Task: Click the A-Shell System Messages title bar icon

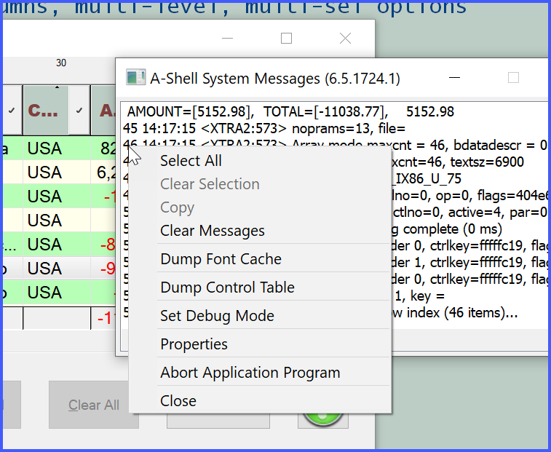Action: [135, 78]
